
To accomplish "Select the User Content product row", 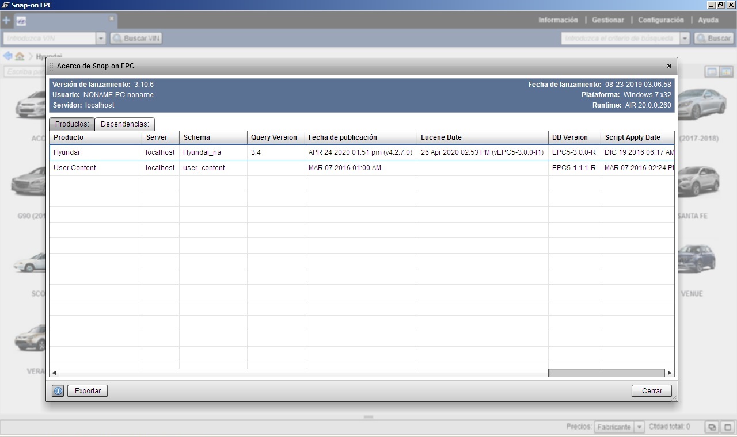I will coord(362,168).
